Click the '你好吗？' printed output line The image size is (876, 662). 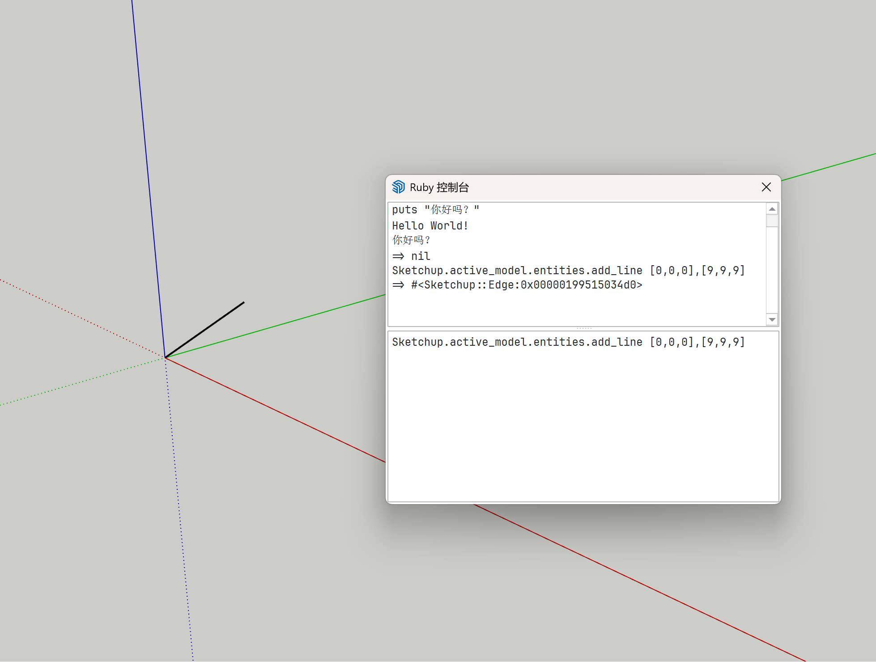tap(411, 240)
